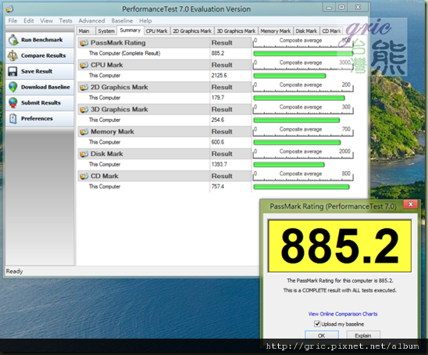Click the Save Result floppy disk icon

coord(12,71)
